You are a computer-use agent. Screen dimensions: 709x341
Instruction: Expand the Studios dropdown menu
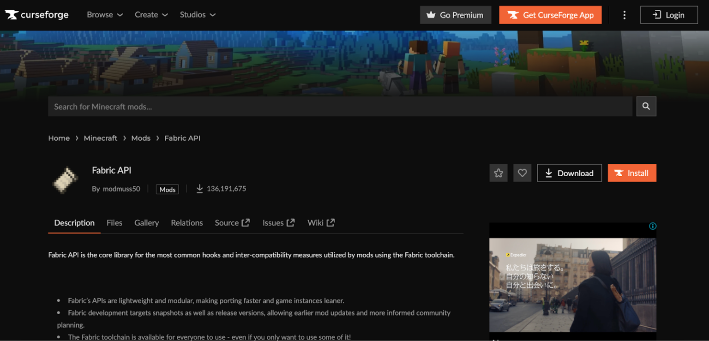[x=198, y=15]
